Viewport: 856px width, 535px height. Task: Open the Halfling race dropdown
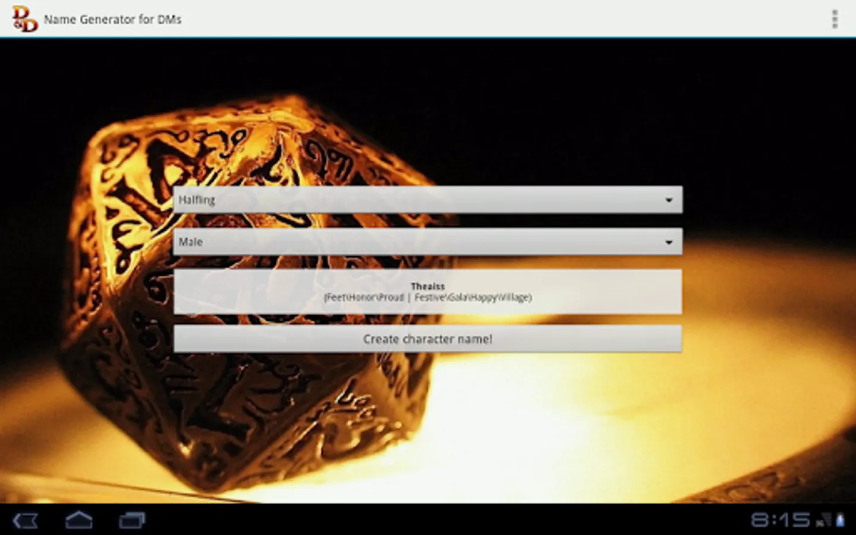[428, 200]
